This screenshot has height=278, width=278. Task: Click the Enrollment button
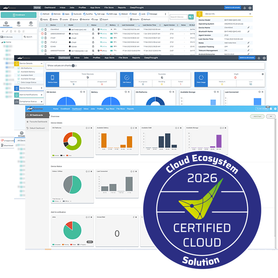18,15
